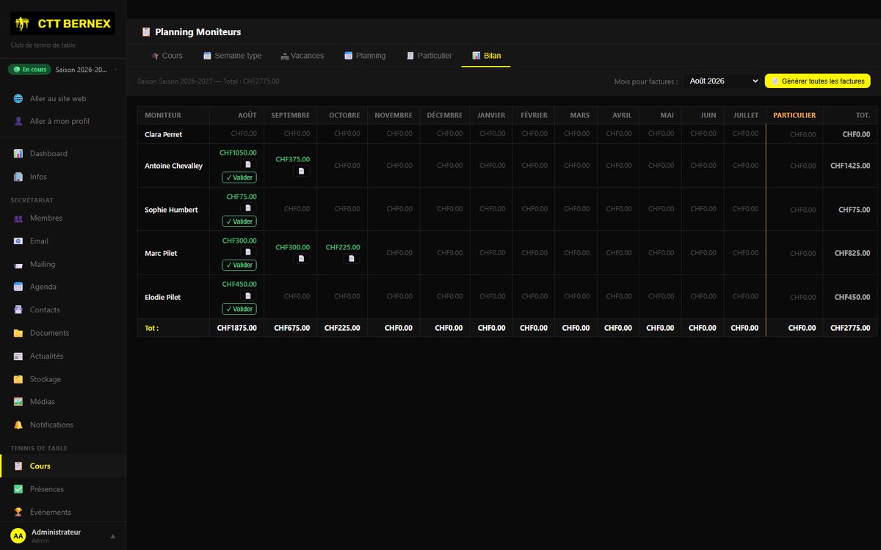This screenshot has width=881, height=550.
Task: Click the Événements trophy icon
Action: click(18, 512)
